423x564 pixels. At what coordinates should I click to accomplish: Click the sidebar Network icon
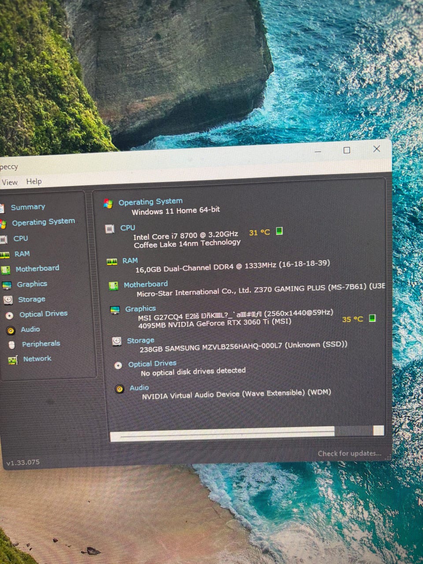pos(13,360)
